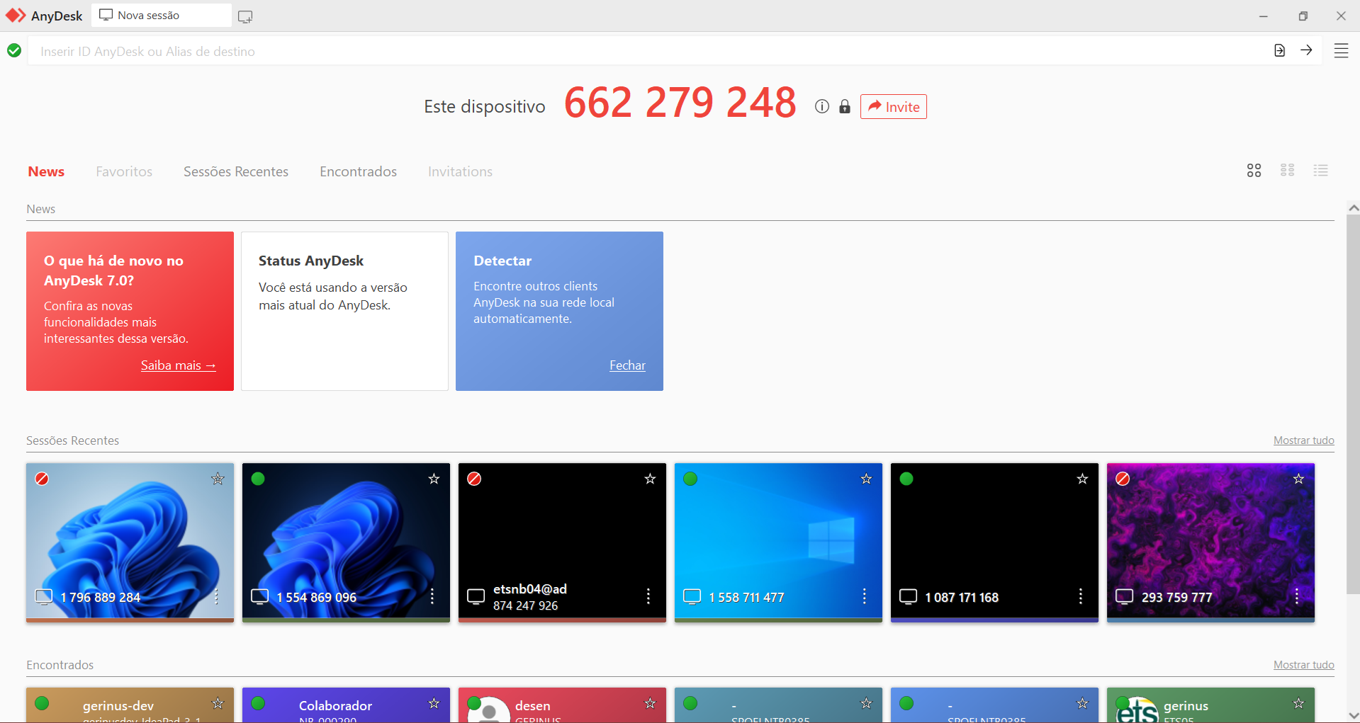Click monitor icon on 1 558 711 477
The height and width of the screenshot is (723, 1360).
click(x=692, y=597)
